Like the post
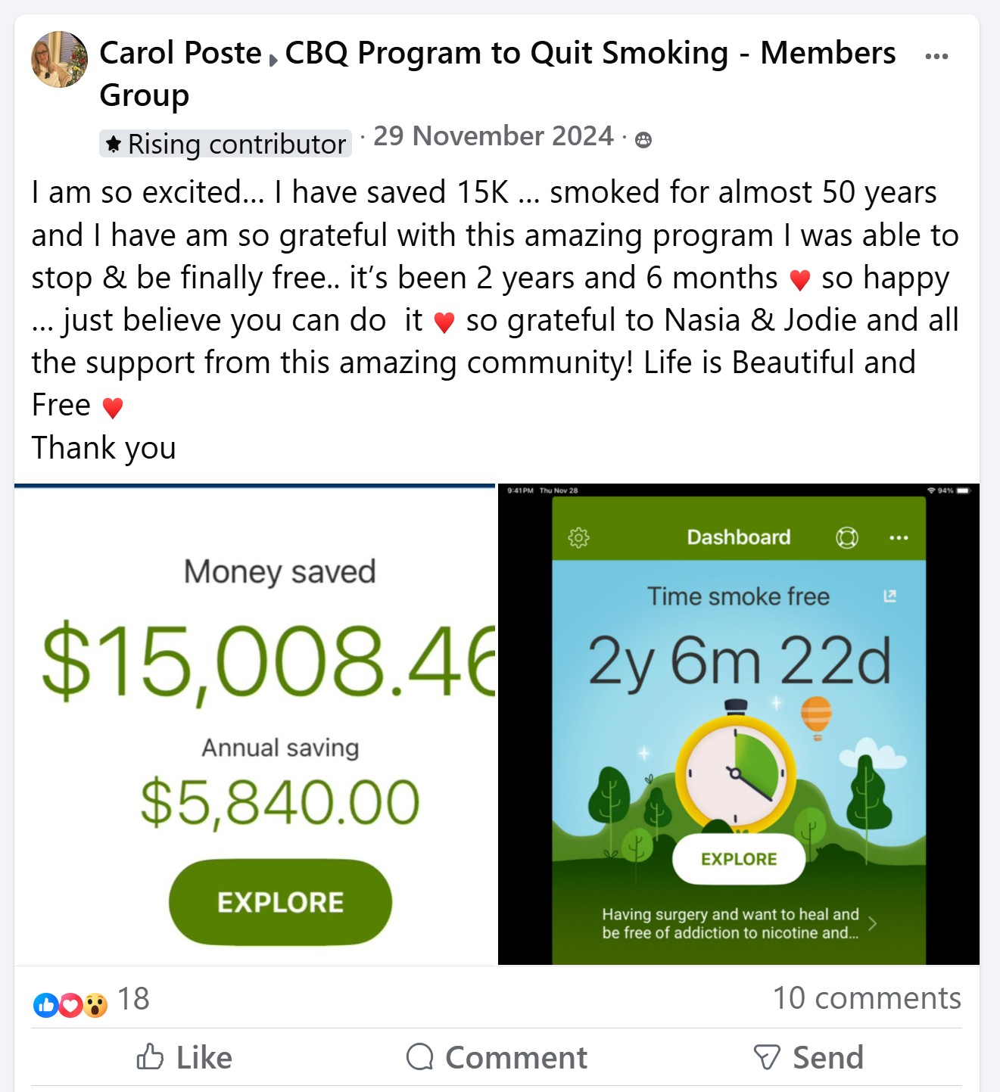Screen dimensions: 1000x1092 (185, 1057)
